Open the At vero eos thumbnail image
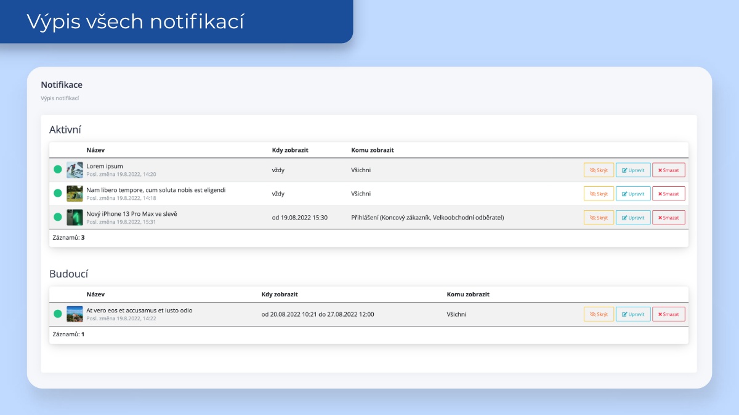Image resolution: width=739 pixels, height=415 pixels. coord(75,314)
